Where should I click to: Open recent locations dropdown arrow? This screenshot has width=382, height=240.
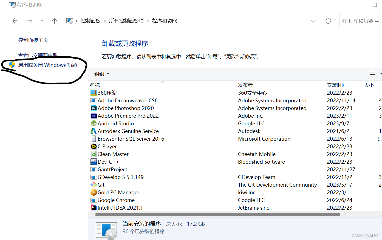(x=42, y=21)
